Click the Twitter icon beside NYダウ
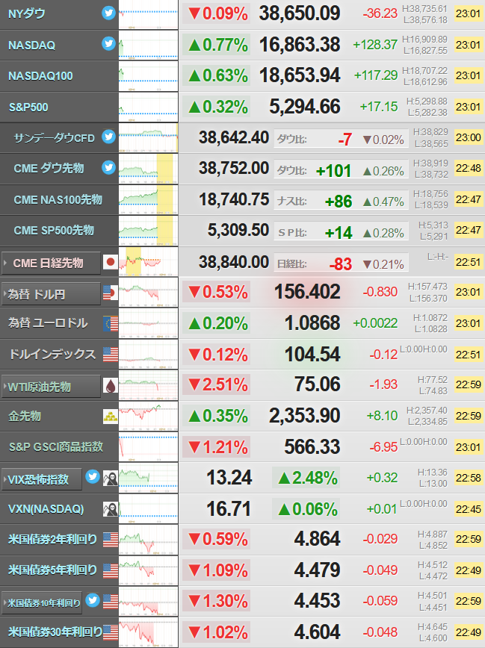The height and width of the screenshot is (648, 485). pos(108,13)
